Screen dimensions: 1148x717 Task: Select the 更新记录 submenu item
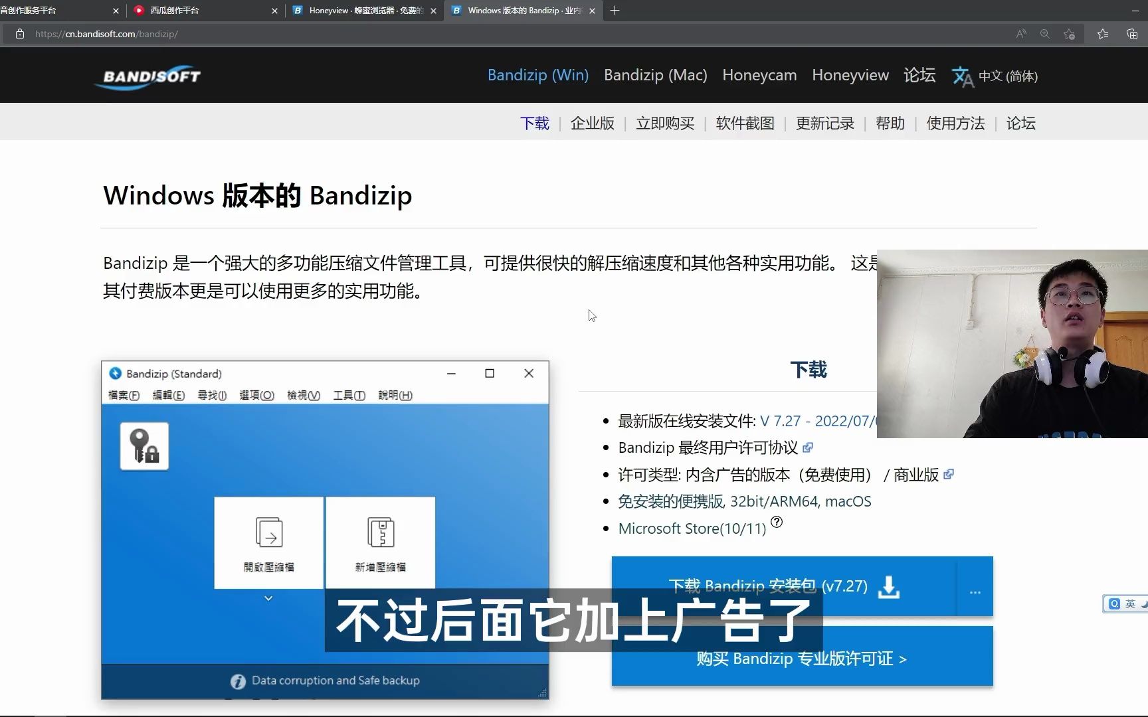pyautogui.click(x=825, y=123)
